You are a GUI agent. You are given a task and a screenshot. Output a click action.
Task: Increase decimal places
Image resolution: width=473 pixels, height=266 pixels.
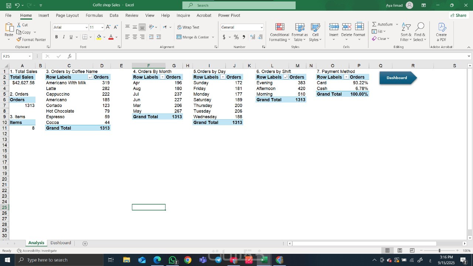coord(253,37)
